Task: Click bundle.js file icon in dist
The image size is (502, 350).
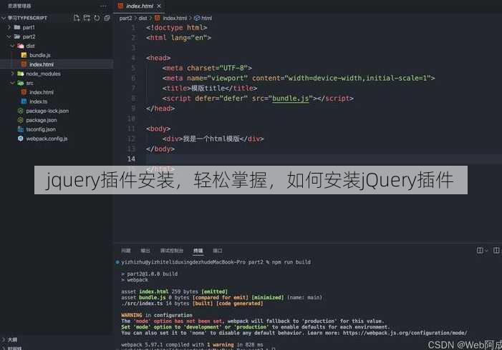Action: tap(24, 55)
